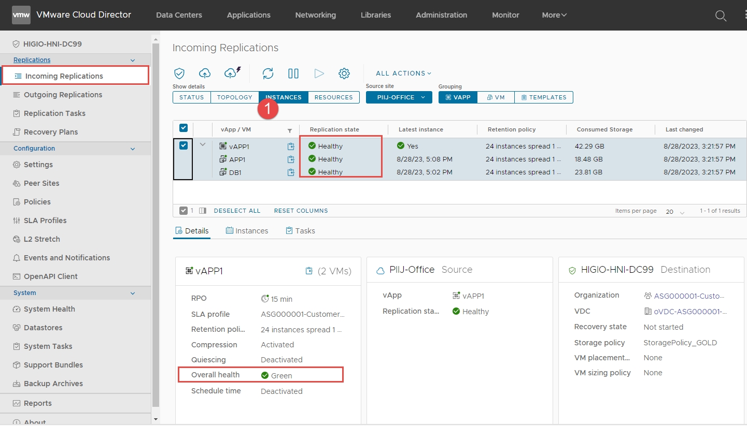Click the cloud upload migration icon

(x=205, y=74)
